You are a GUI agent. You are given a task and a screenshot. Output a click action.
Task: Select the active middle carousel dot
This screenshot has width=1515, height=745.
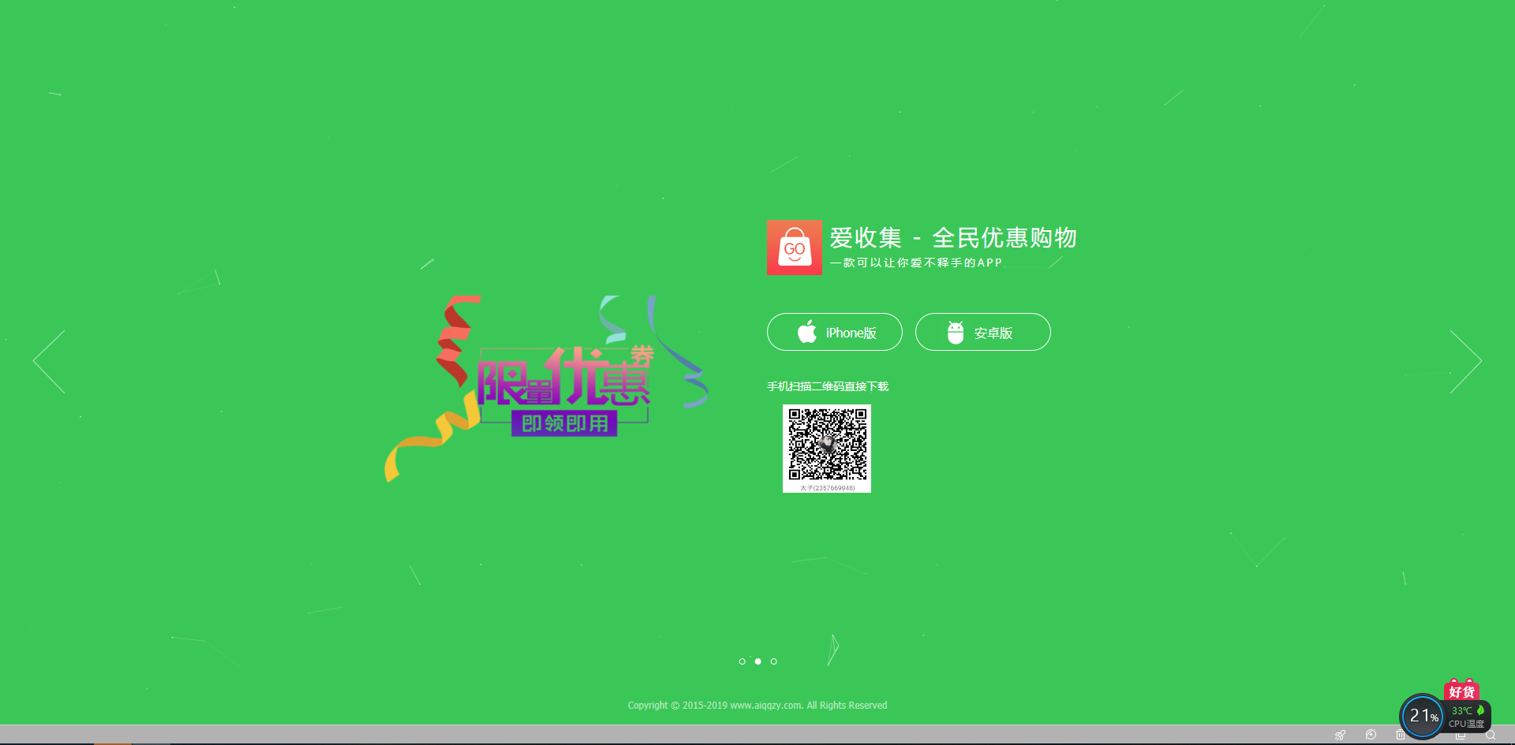757,661
